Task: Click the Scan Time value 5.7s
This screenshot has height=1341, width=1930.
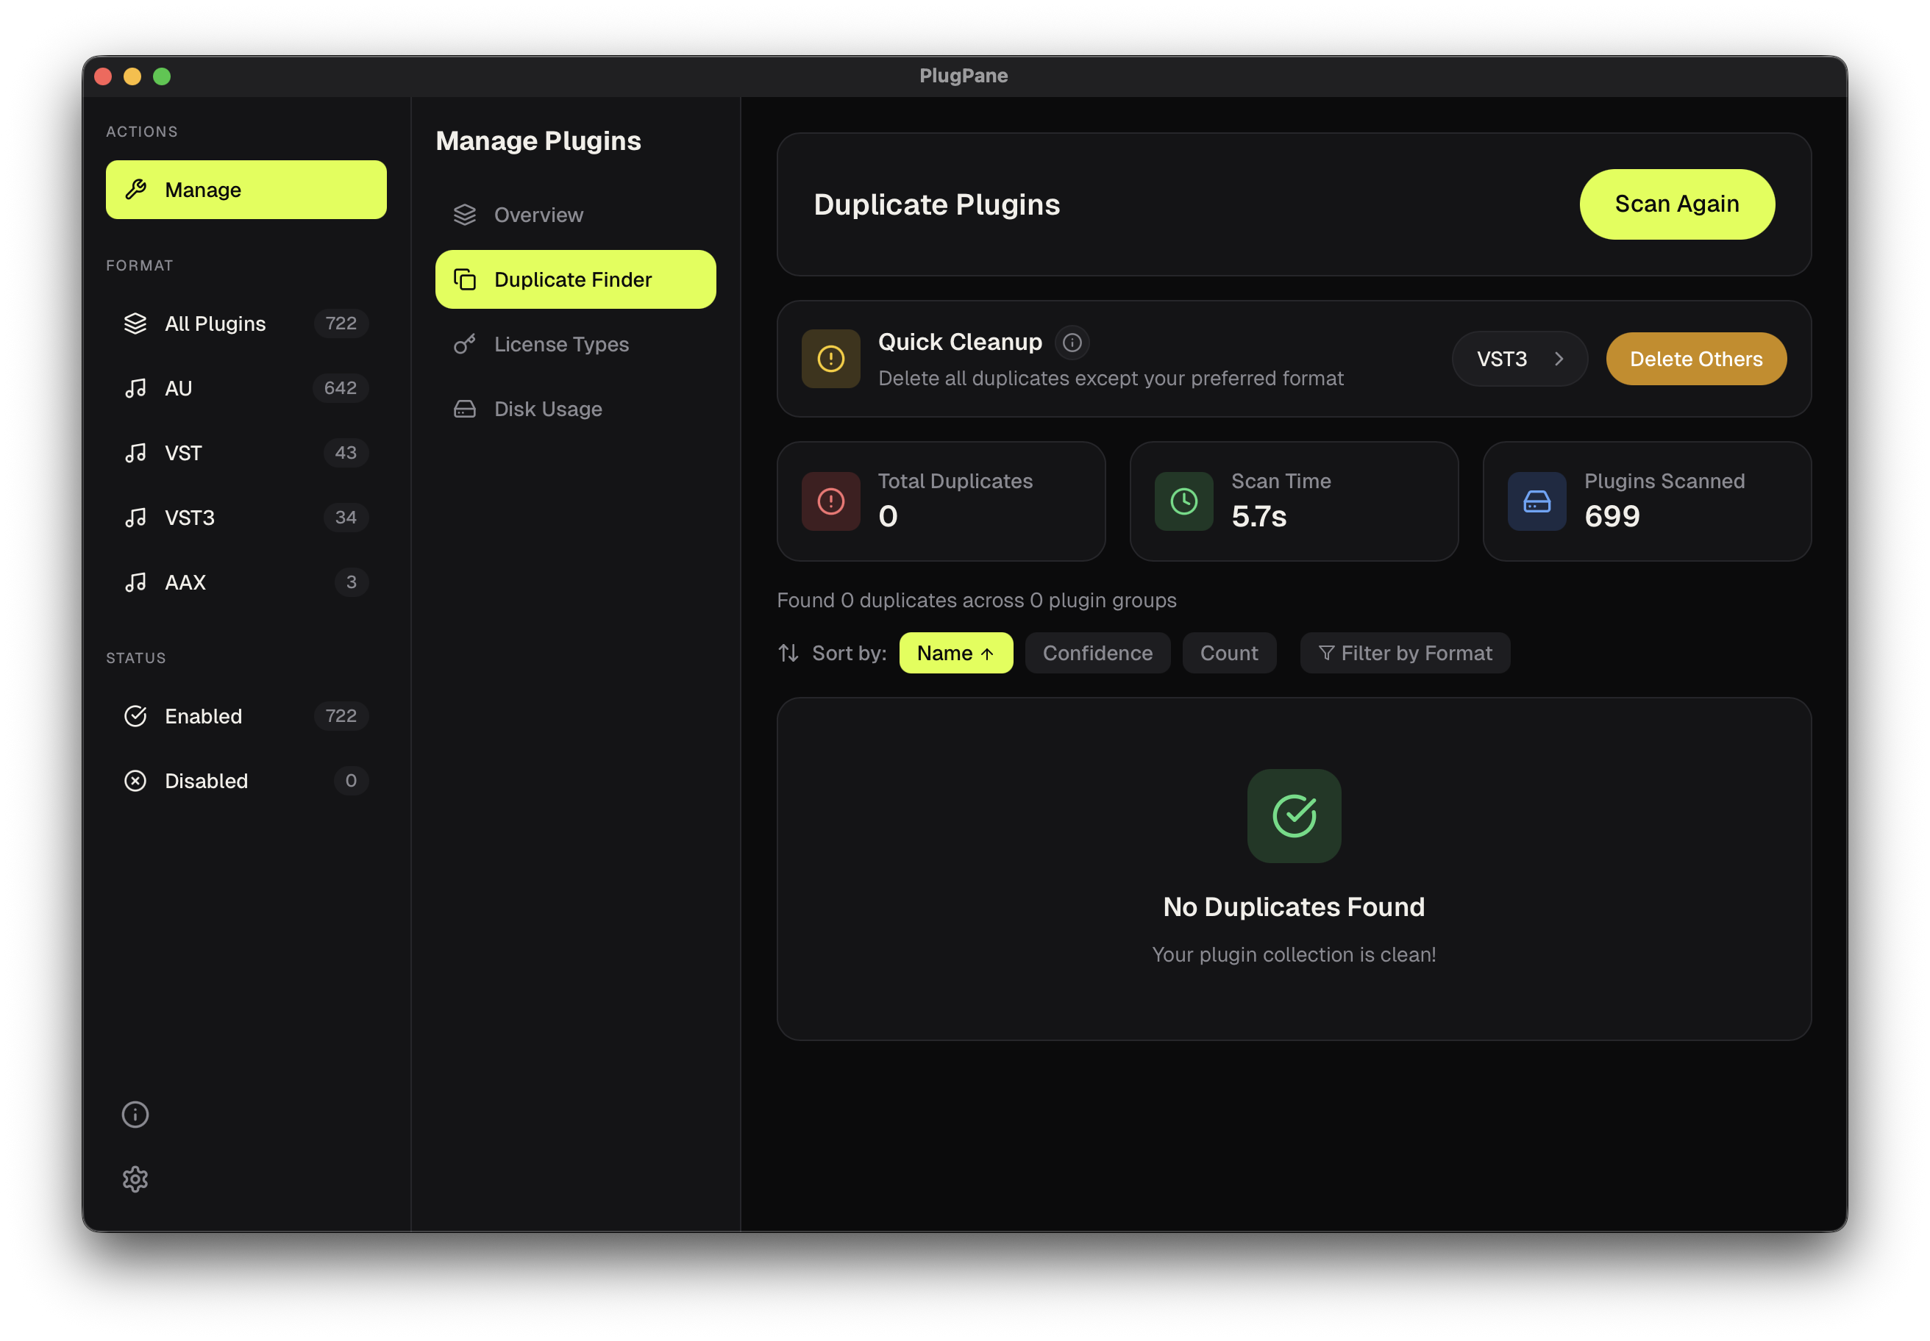Action: click(1258, 516)
